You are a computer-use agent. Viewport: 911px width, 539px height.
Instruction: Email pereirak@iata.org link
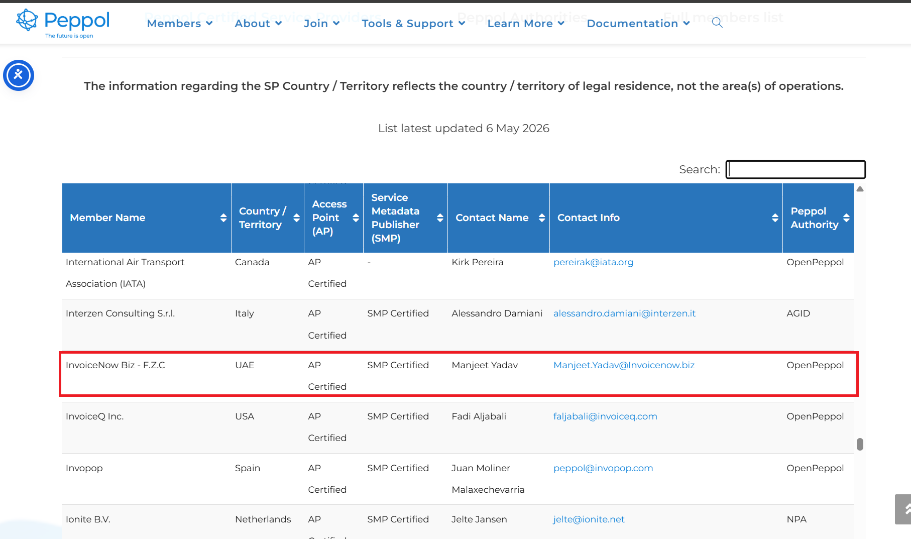(593, 262)
